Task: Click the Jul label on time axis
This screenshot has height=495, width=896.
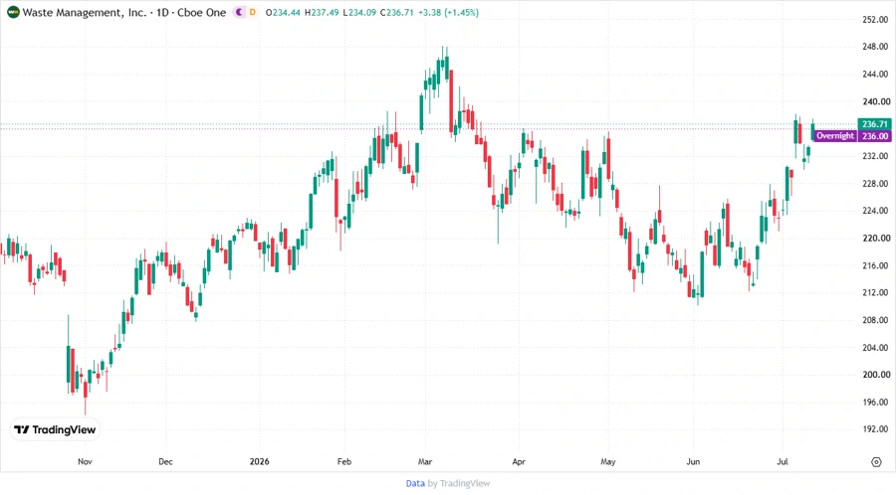Action: [783, 461]
